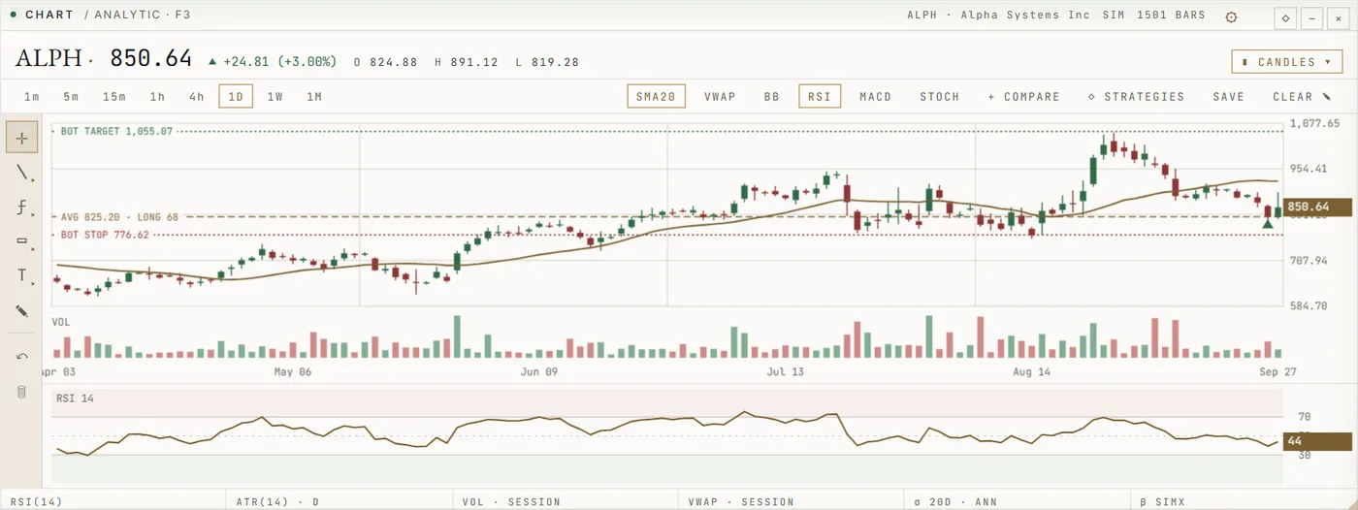Click the high price H 891.12

[466, 62]
